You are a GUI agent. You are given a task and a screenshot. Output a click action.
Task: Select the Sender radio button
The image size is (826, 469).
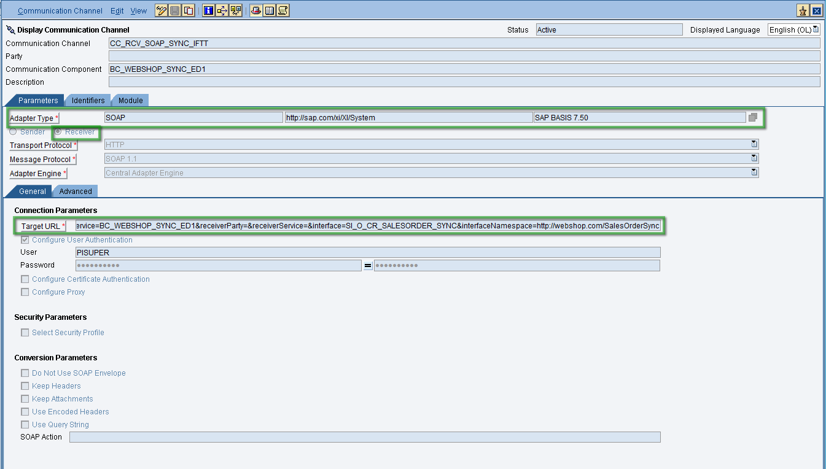coord(13,131)
